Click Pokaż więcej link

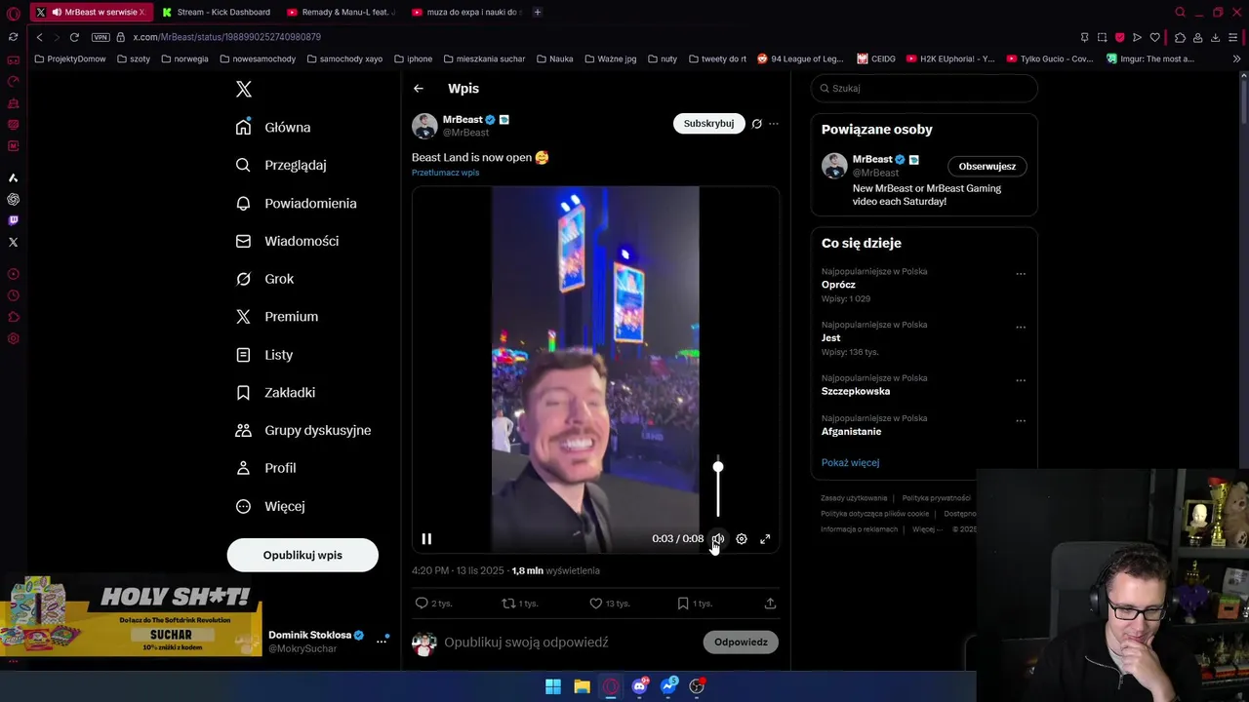(x=850, y=463)
